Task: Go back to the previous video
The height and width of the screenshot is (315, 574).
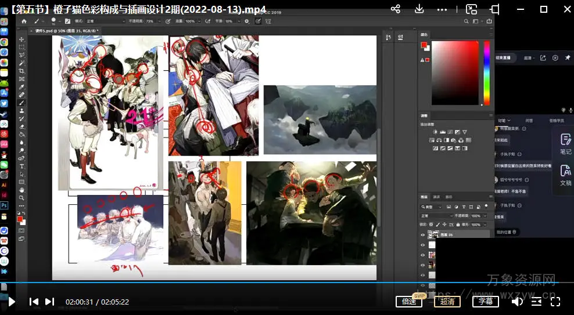Action: pos(34,302)
